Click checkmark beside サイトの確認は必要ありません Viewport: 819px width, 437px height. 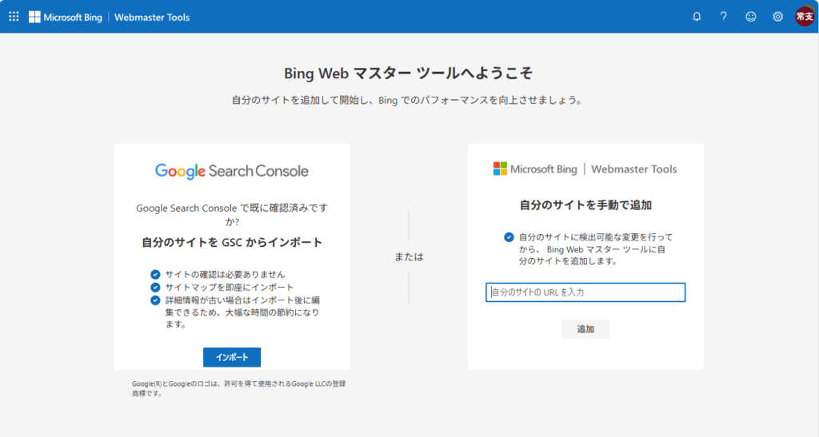[155, 274]
